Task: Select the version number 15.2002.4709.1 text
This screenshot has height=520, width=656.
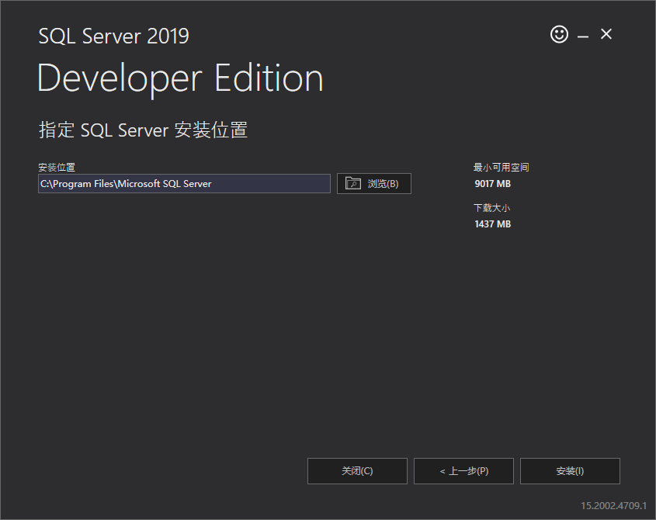Action: [x=613, y=505]
